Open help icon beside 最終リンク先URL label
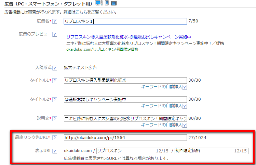 pyautogui.click(x=55, y=138)
